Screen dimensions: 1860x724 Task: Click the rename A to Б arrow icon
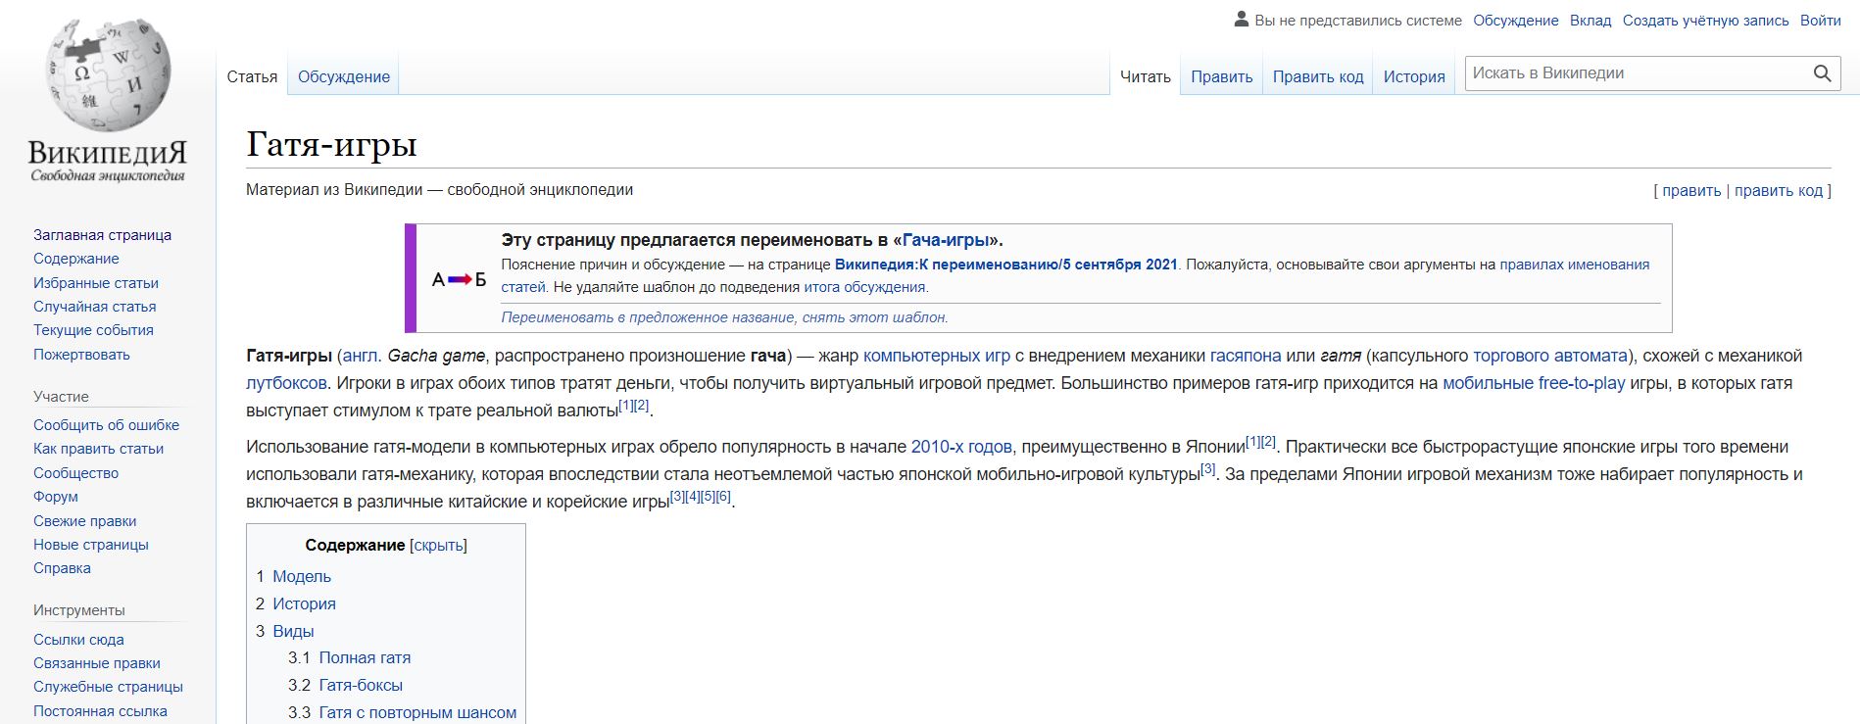click(x=459, y=279)
